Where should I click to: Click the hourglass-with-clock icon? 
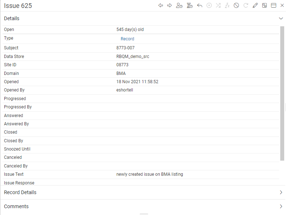[190, 5]
